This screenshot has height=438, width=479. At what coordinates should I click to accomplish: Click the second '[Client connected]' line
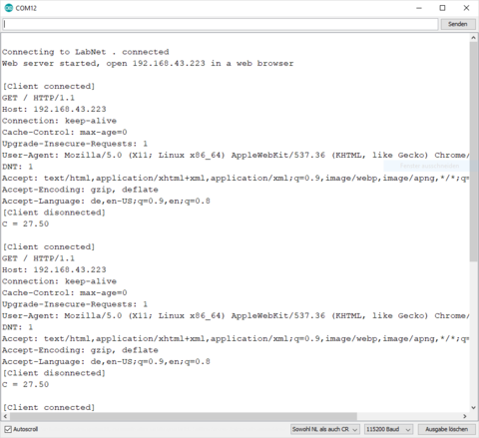point(49,246)
